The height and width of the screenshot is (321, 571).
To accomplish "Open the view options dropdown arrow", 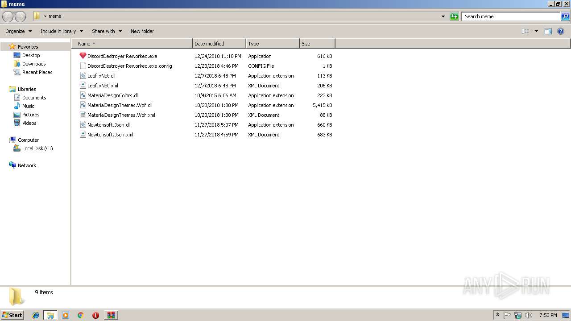I will 536,31.
